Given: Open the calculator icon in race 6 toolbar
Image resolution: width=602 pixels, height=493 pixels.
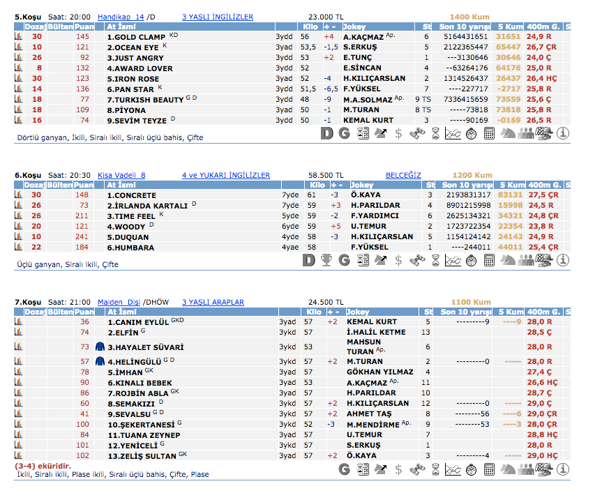Looking at the screenshot, I should 490,260.
